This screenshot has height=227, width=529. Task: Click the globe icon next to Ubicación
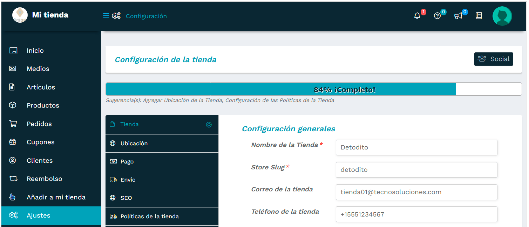click(113, 143)
